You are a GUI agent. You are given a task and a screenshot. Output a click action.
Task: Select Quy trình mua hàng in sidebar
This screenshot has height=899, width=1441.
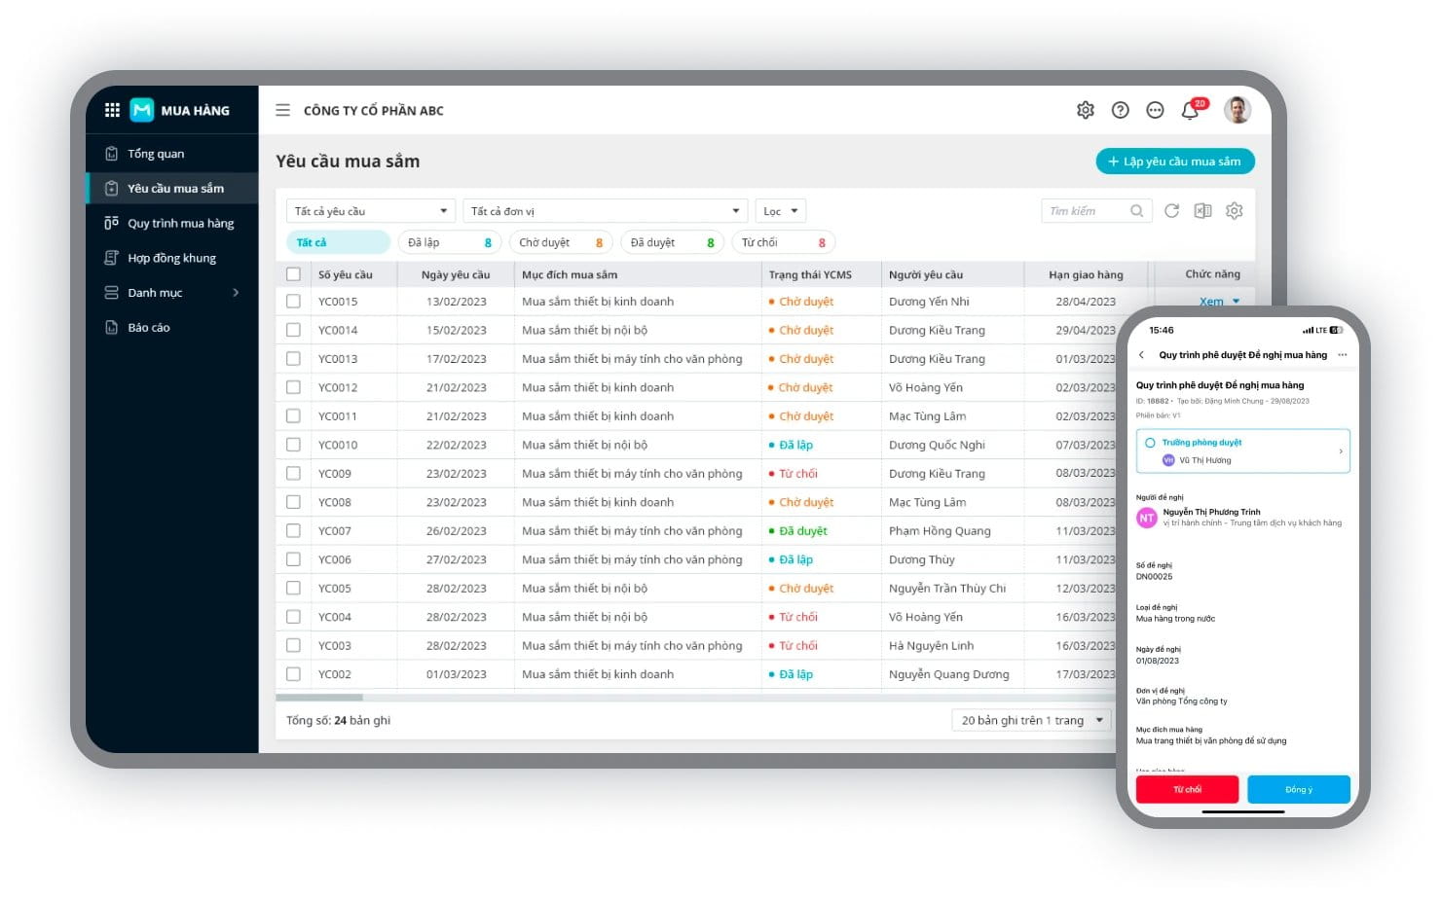pyautogui.click(x=172, y=223)
